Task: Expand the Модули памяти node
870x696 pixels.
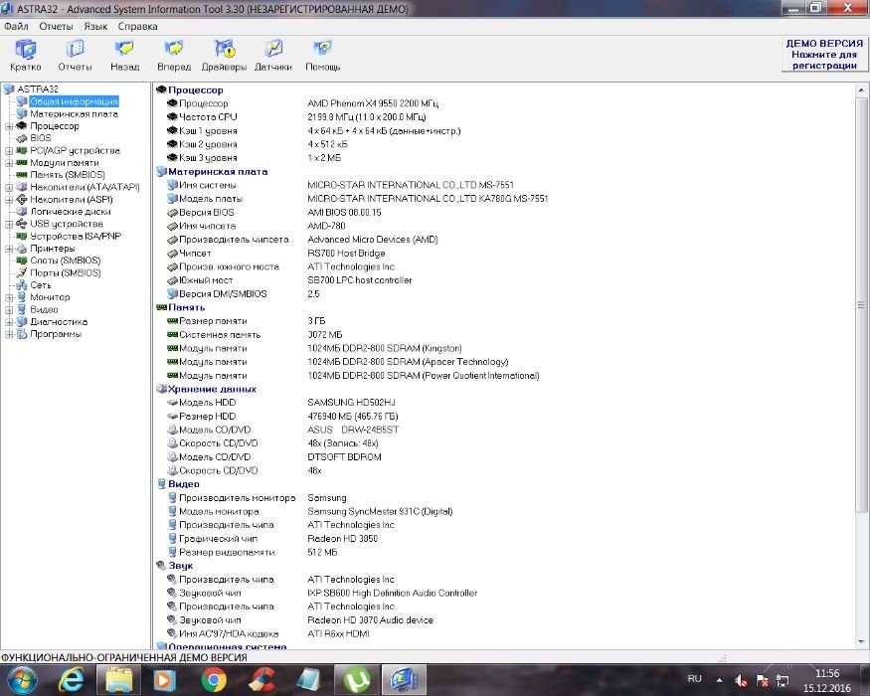Action: click(9, 163)
